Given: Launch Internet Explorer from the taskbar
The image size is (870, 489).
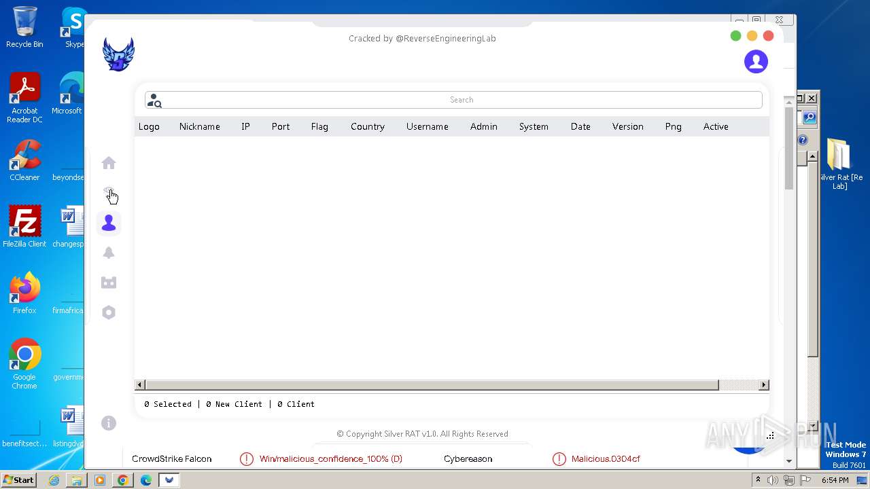Looking at the screenshot, I should coord(54,480).
